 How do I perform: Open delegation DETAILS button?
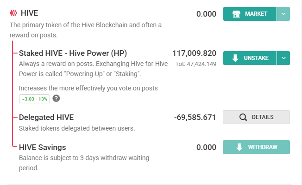tap(256, 117)
